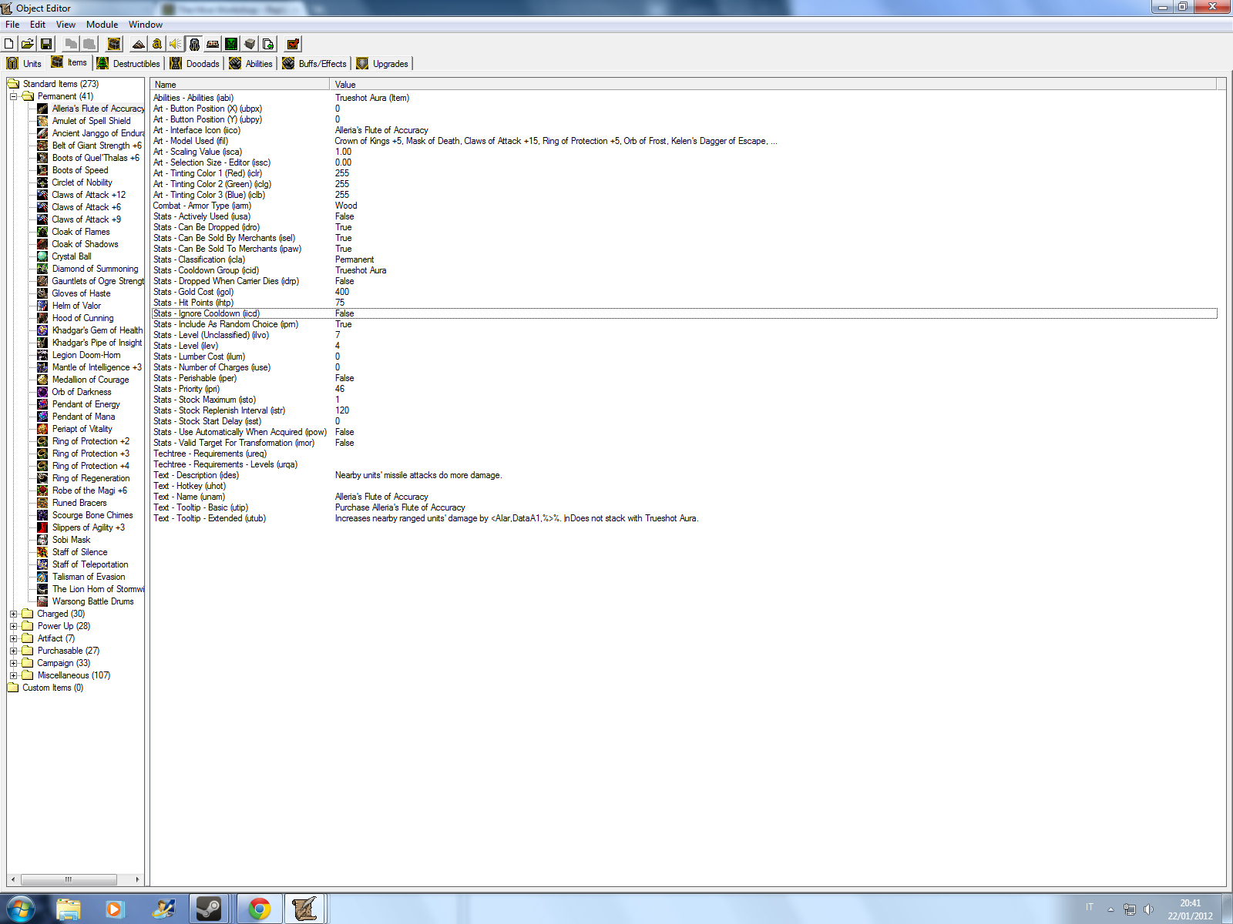
Task: Click the Sobi Mask item icon
Action: [x=43, y=540]
